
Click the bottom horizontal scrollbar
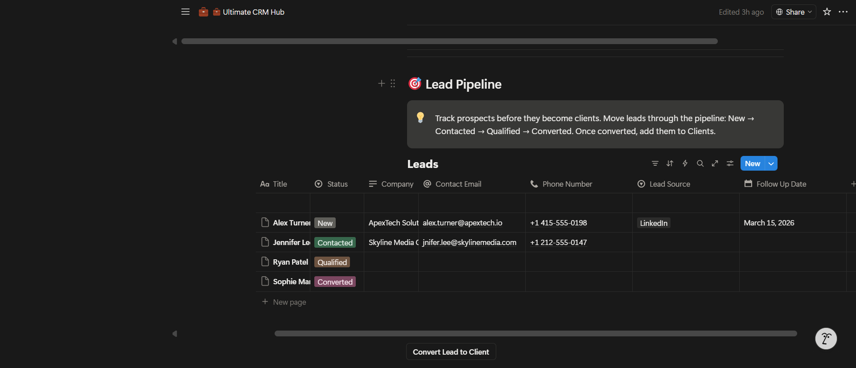tap(535, 333)
